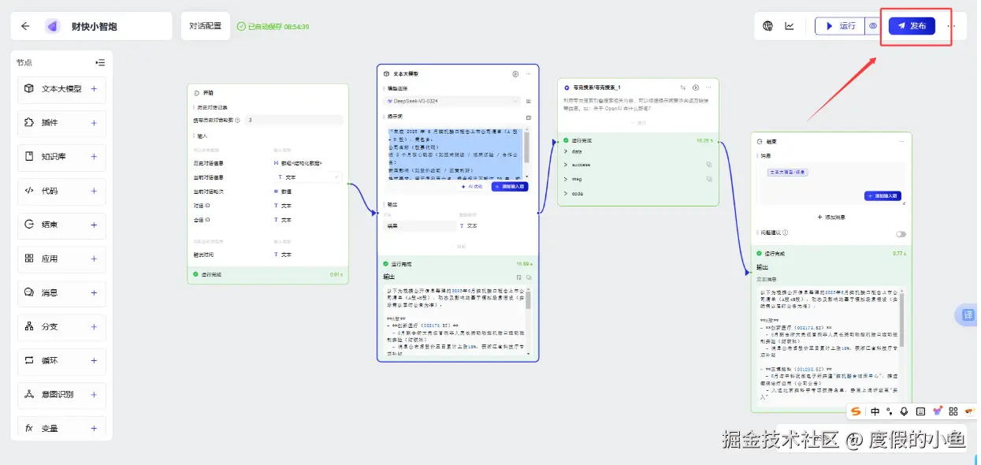Open the 当前对话信息 type dropdown

click(307, 177)
